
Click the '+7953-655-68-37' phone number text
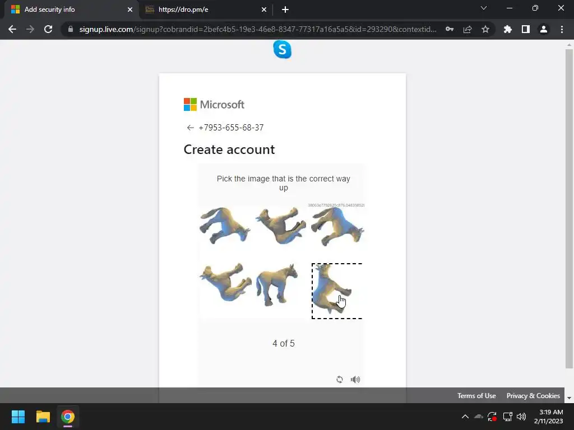click(x=231, y=128)
